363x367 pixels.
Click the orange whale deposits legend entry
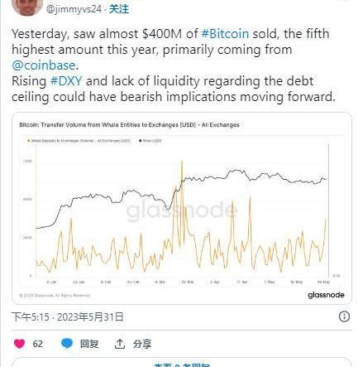(79, 141)
